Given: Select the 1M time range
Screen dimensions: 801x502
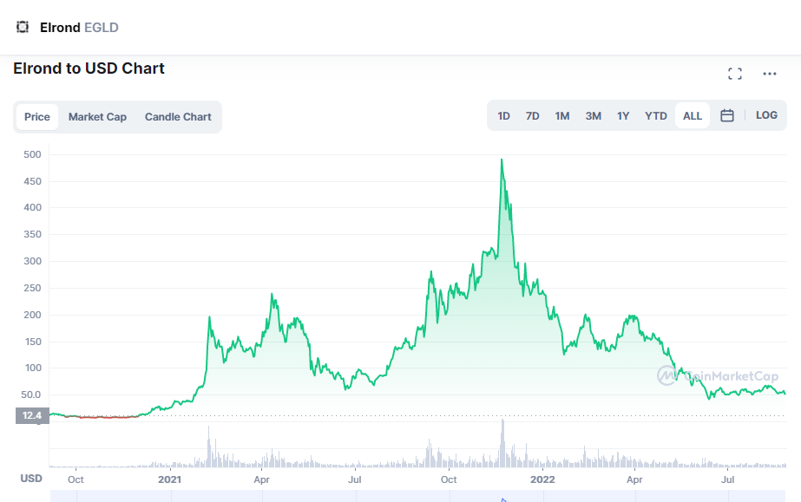Looking at the screenshot, I should point(562,116).
